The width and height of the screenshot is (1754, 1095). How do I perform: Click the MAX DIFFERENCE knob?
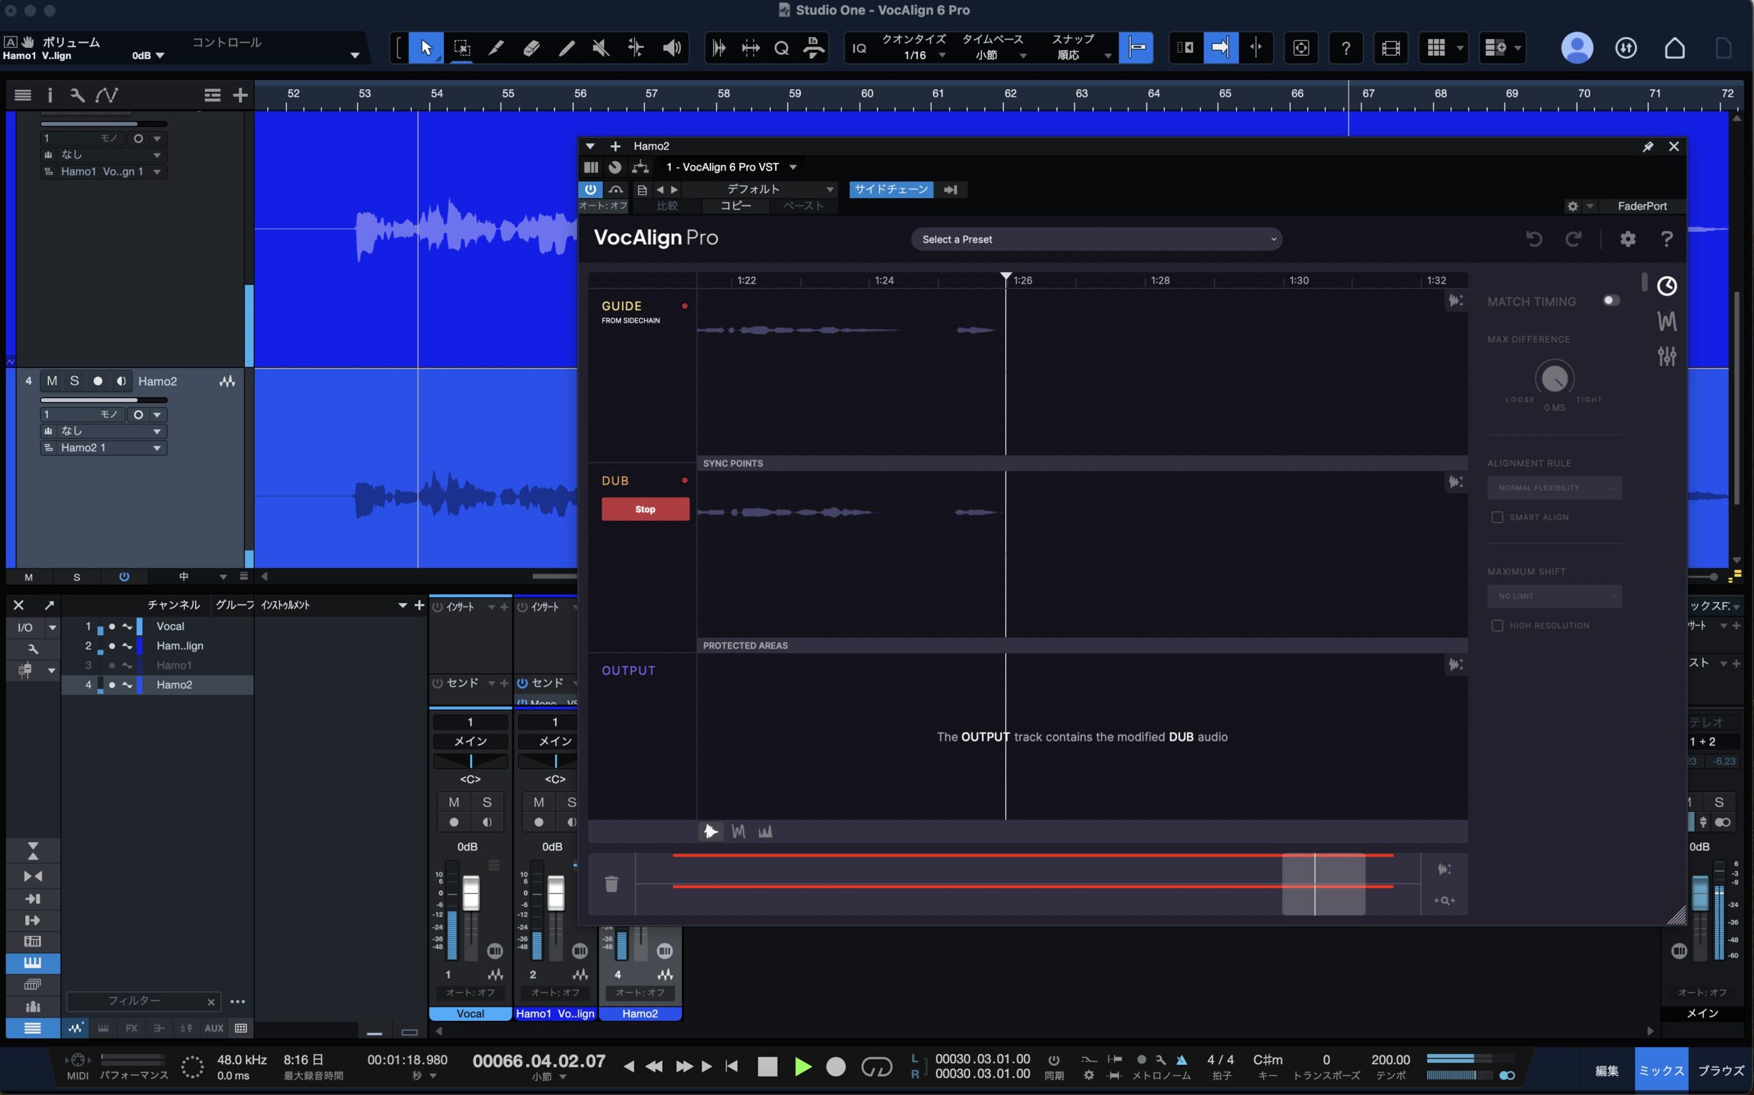click(x=1553, y=378)
